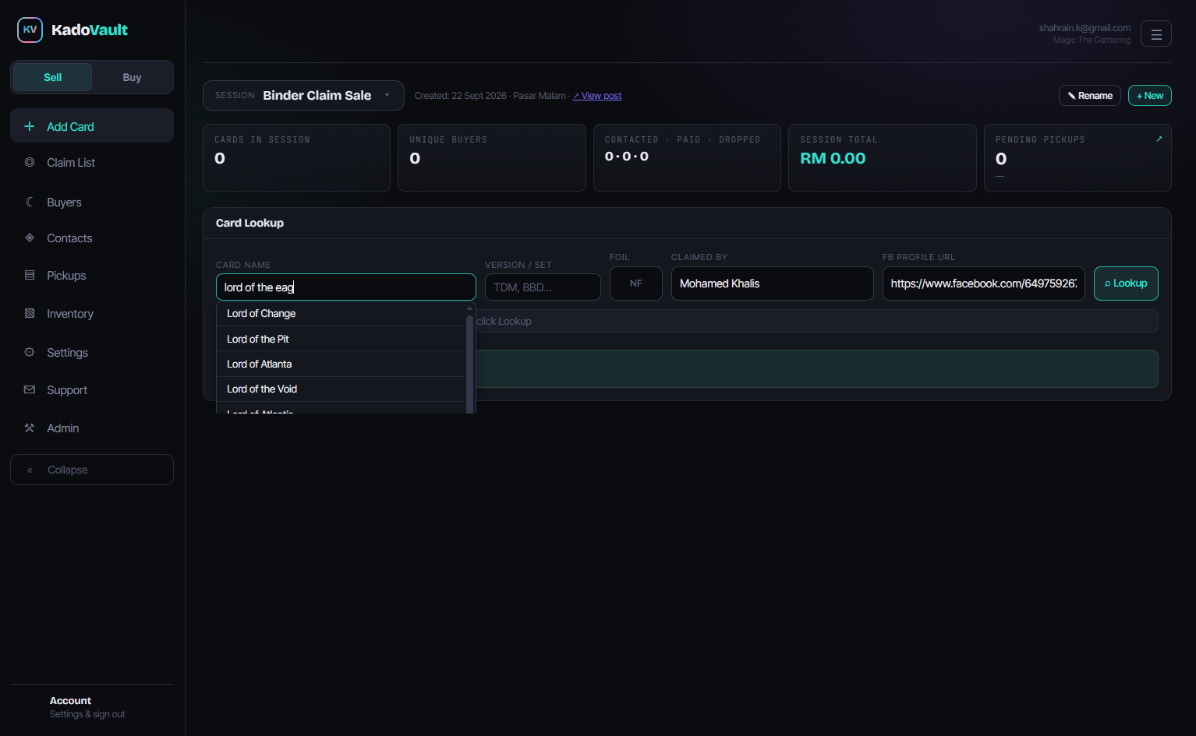Select Lord of Atlanta suggestion

tap(341, 364)
